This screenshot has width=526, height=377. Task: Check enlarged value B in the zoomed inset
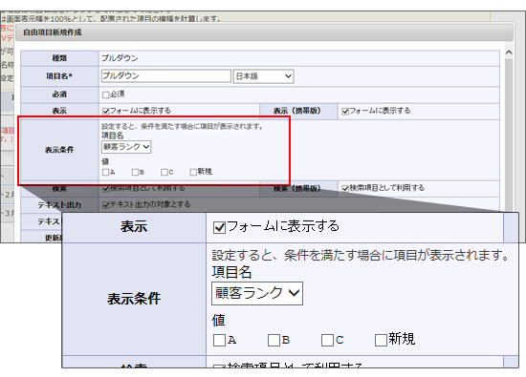274,340
